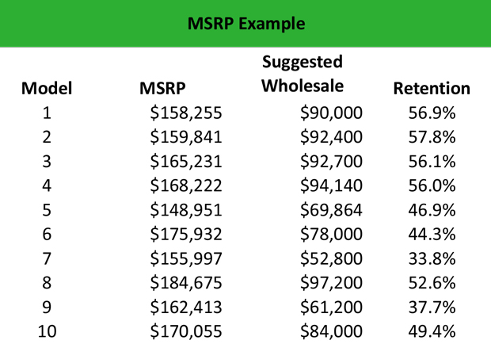Select the Suggested Wholesale column header
491x344 pixels.
coord(302,74)
